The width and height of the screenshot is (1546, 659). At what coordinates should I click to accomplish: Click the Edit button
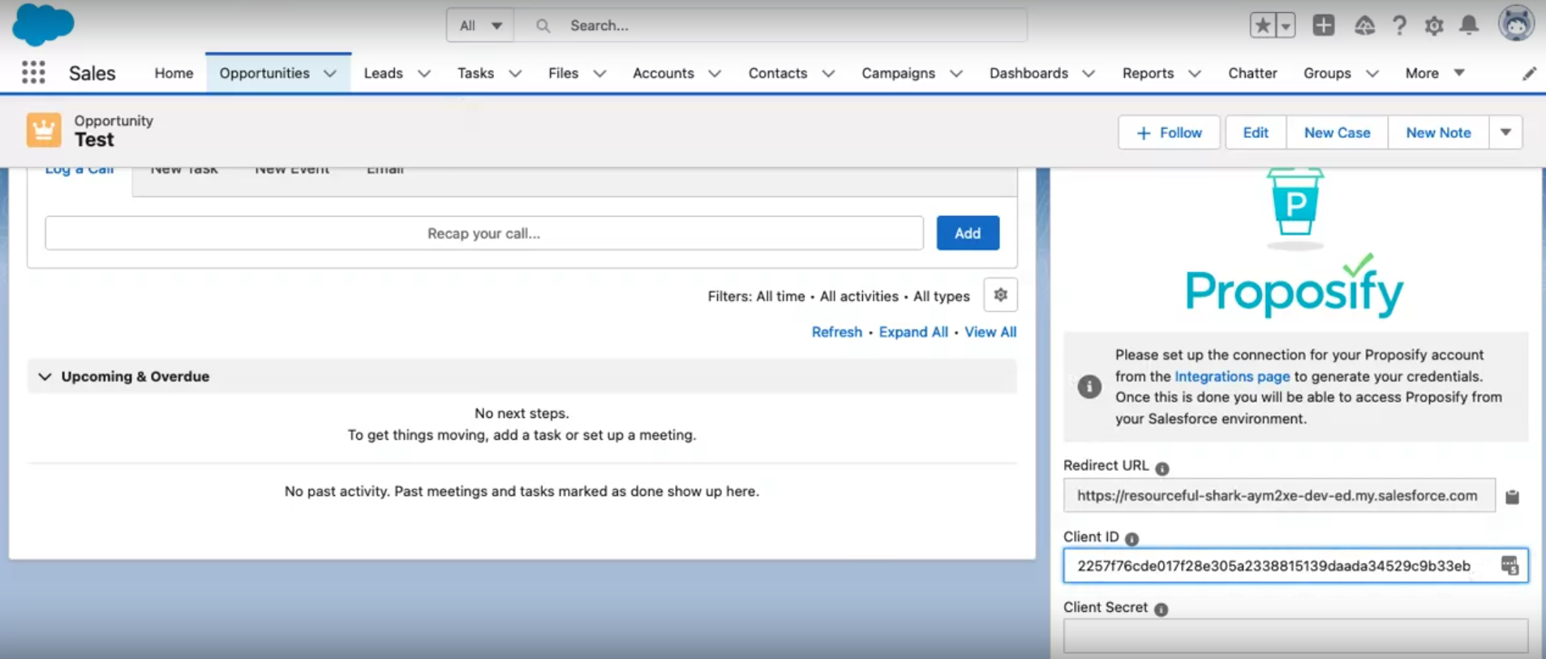click(1256, 132)
